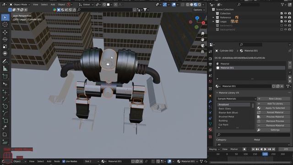Image resolution: width=293 pixels, height=165 pixels.
Task: Collapse Material Library VX panel
Action: (217, 93)
